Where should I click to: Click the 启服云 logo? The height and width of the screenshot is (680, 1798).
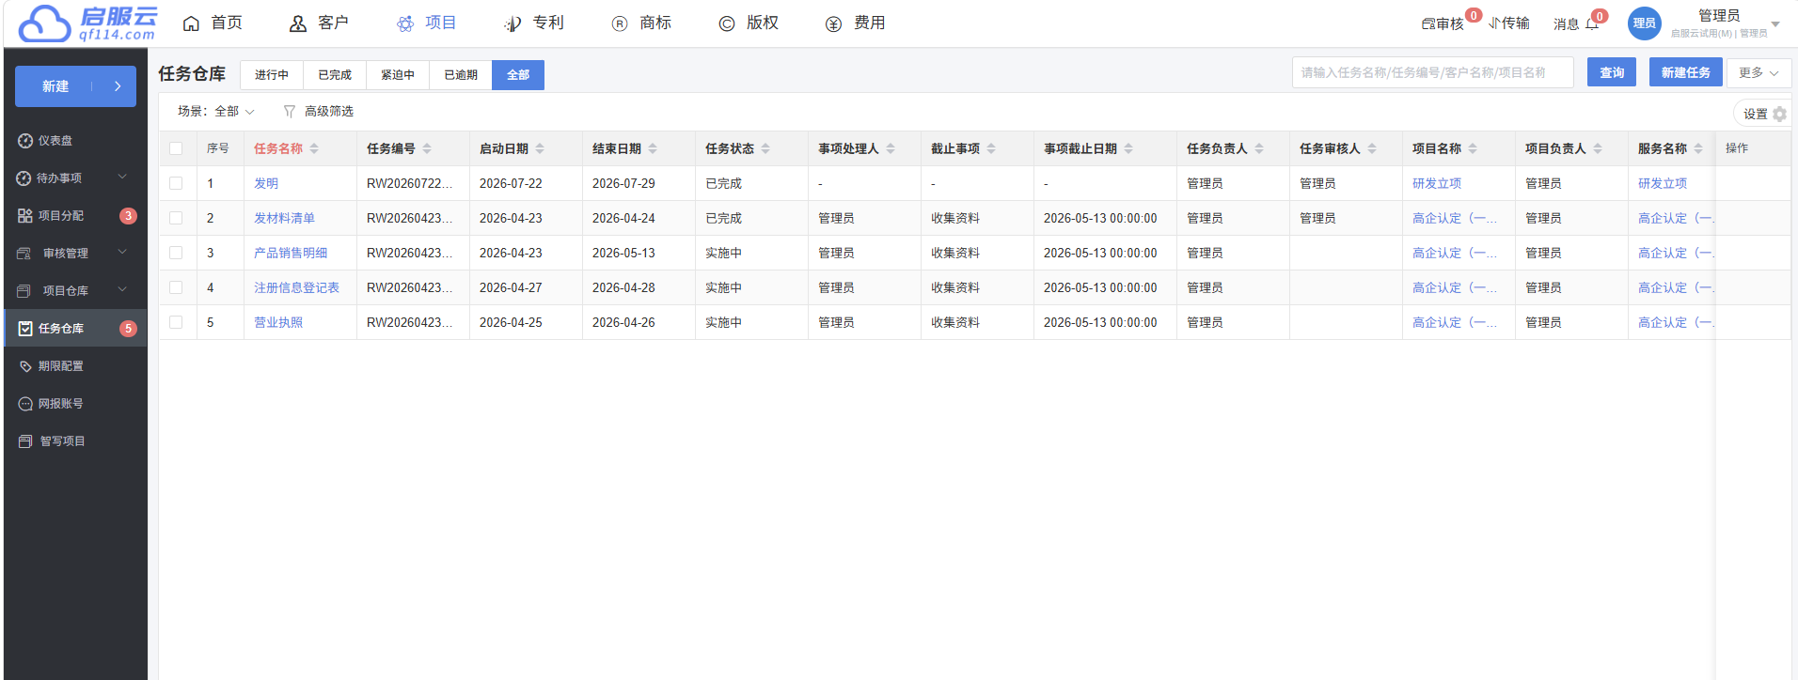(87, 23)
